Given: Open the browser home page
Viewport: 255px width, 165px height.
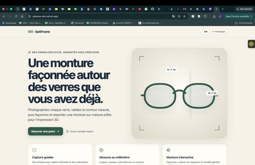Looking at the screenshot, I should [x=22, y=16].
